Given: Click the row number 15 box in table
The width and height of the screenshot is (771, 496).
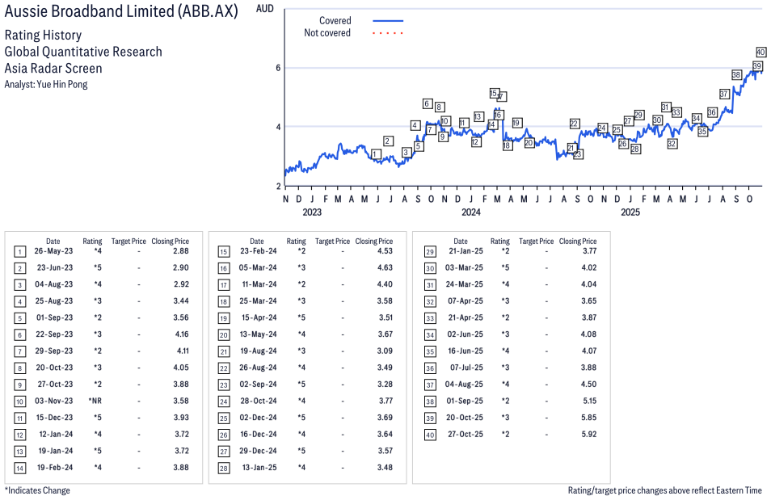Looking at the screenshot, I should tap(224, 252).
